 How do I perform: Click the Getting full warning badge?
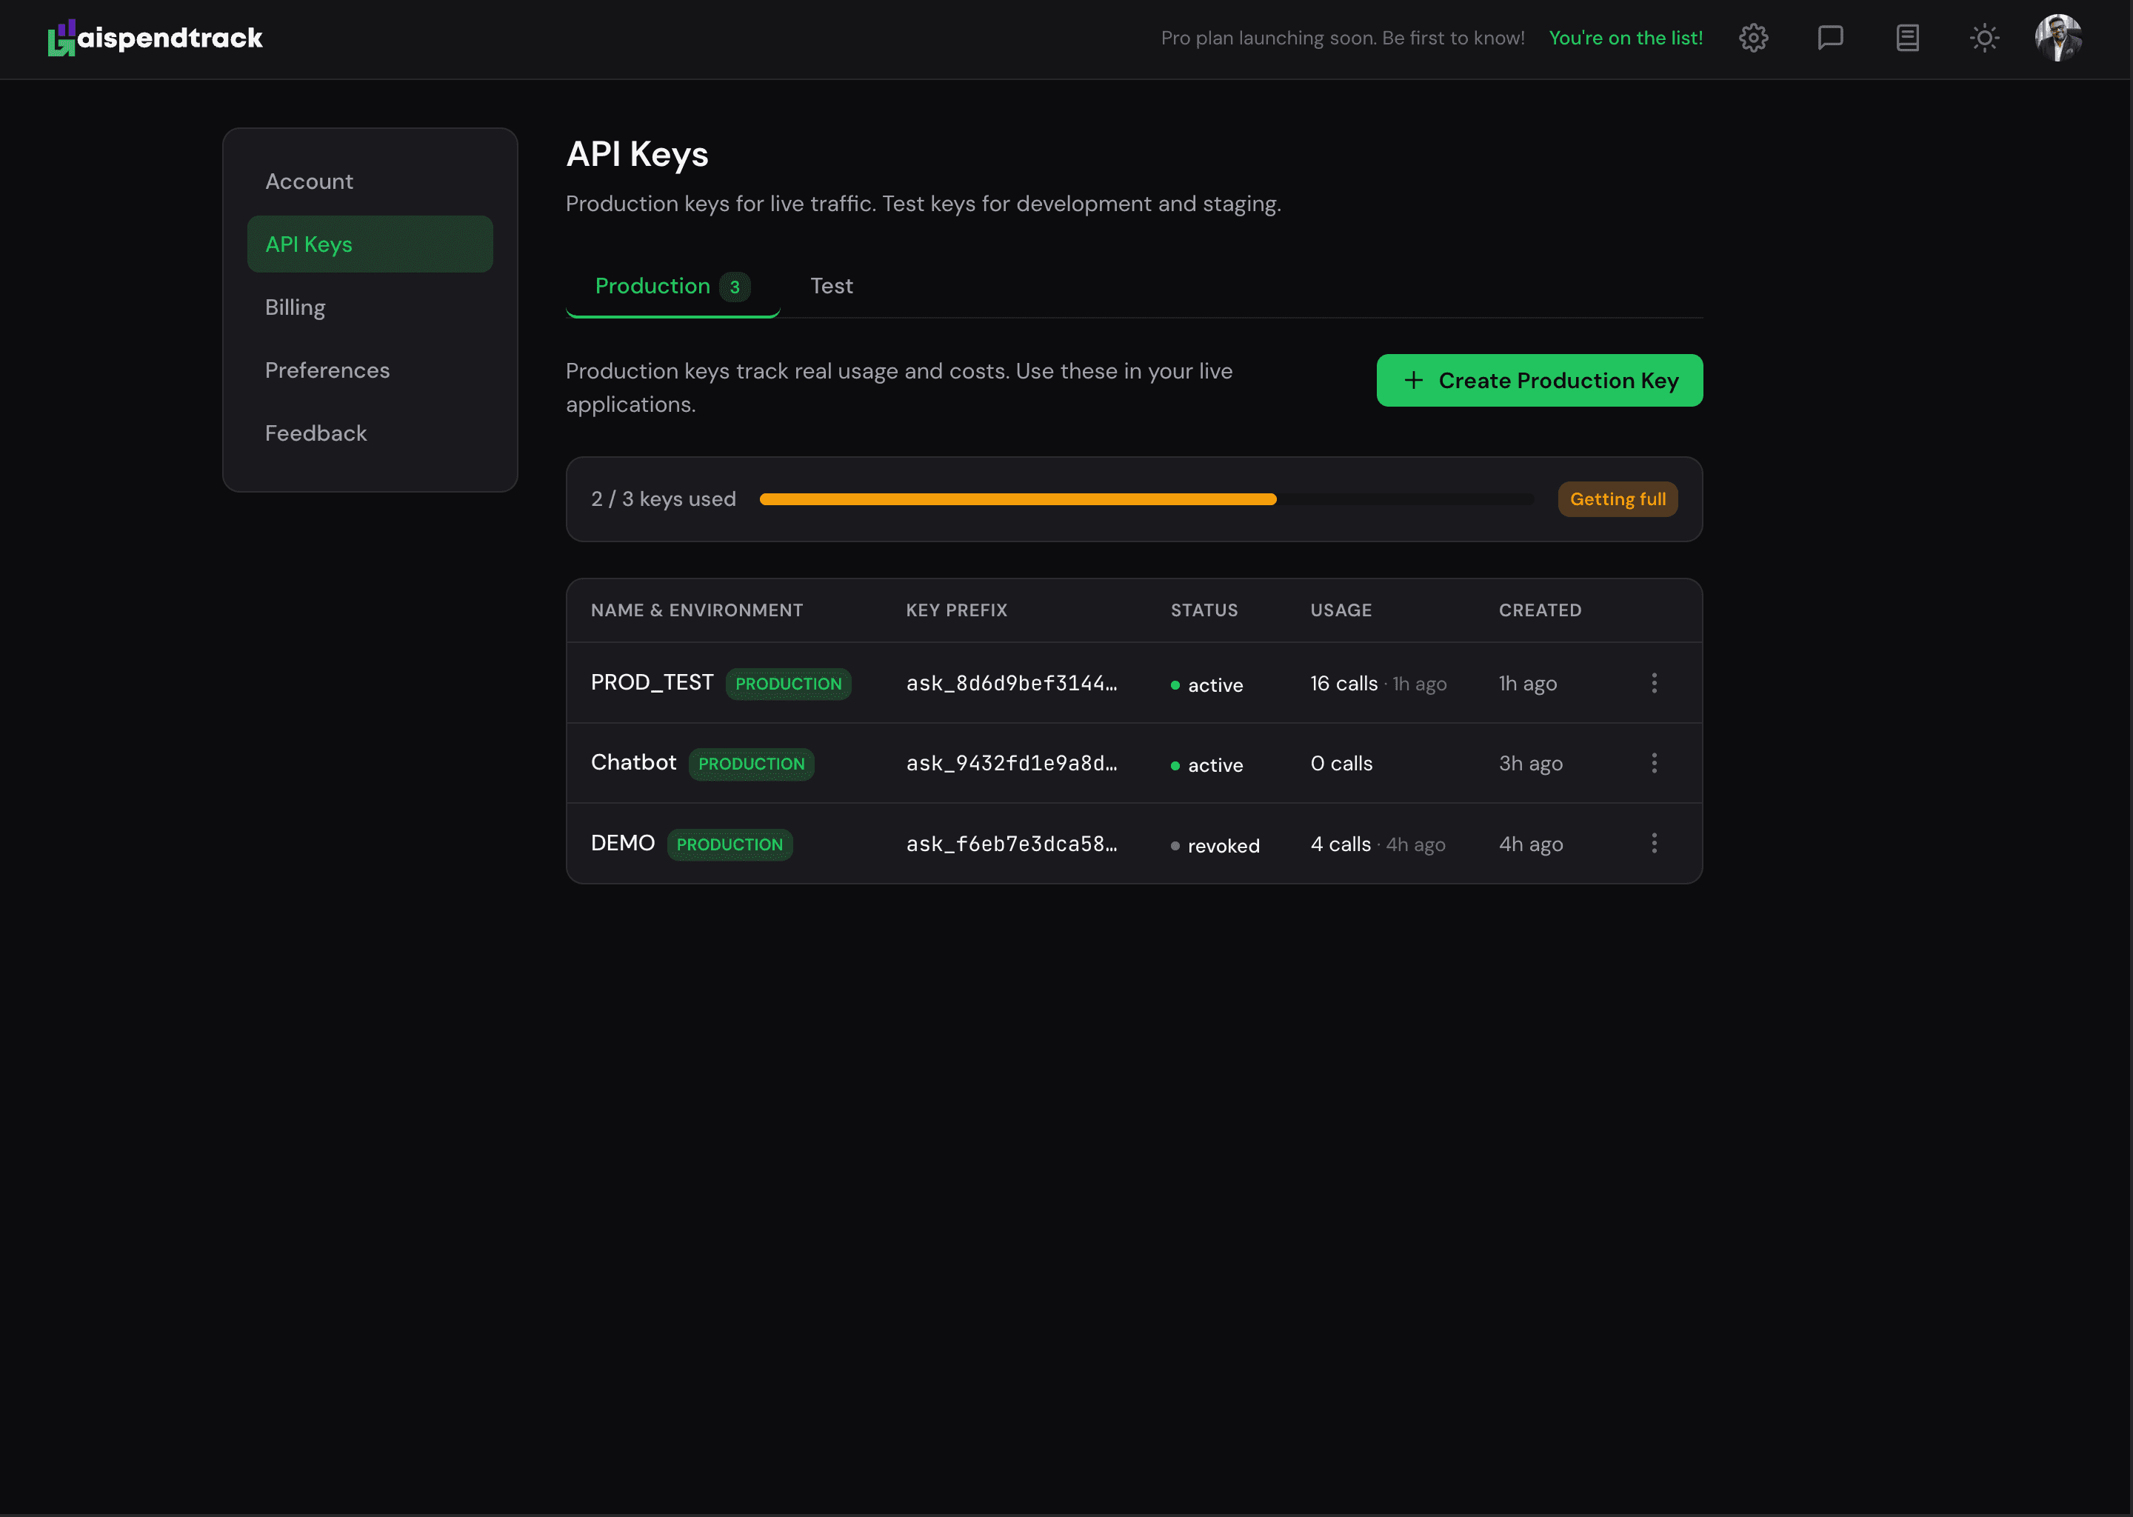(1617, 499)
